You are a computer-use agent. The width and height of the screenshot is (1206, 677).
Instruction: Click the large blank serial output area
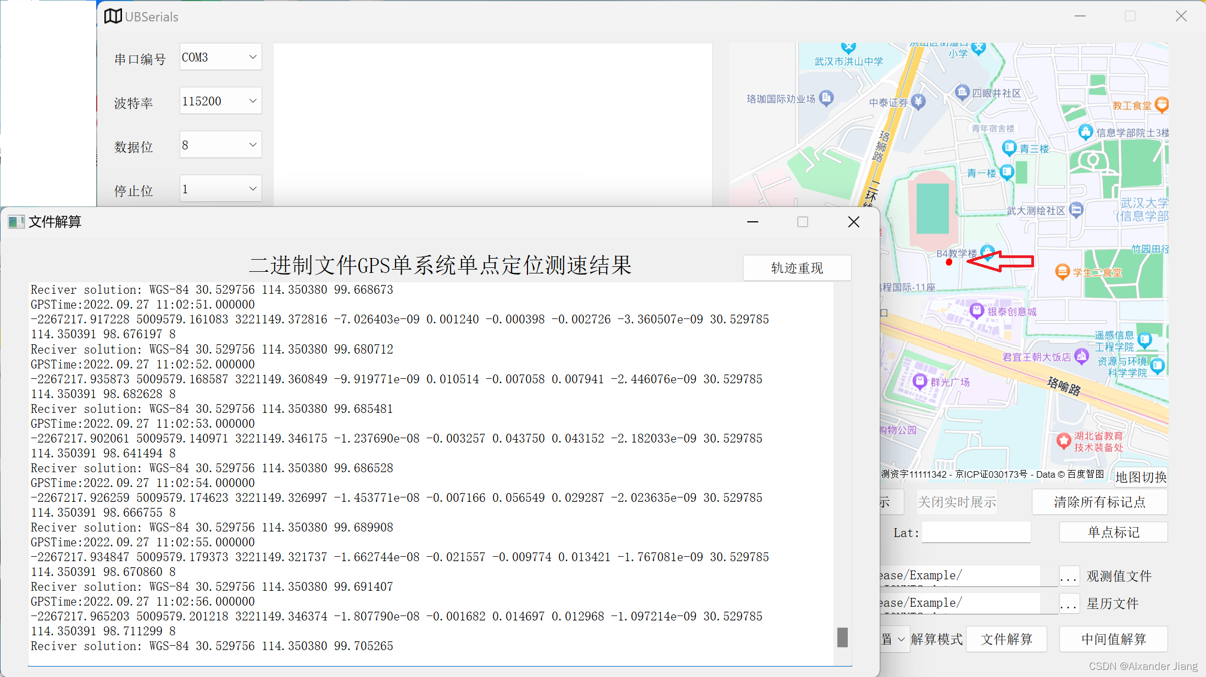click(493, 124)
